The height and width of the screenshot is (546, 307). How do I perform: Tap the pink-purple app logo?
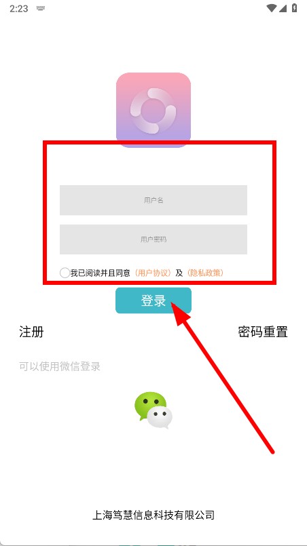click(153, 110)
